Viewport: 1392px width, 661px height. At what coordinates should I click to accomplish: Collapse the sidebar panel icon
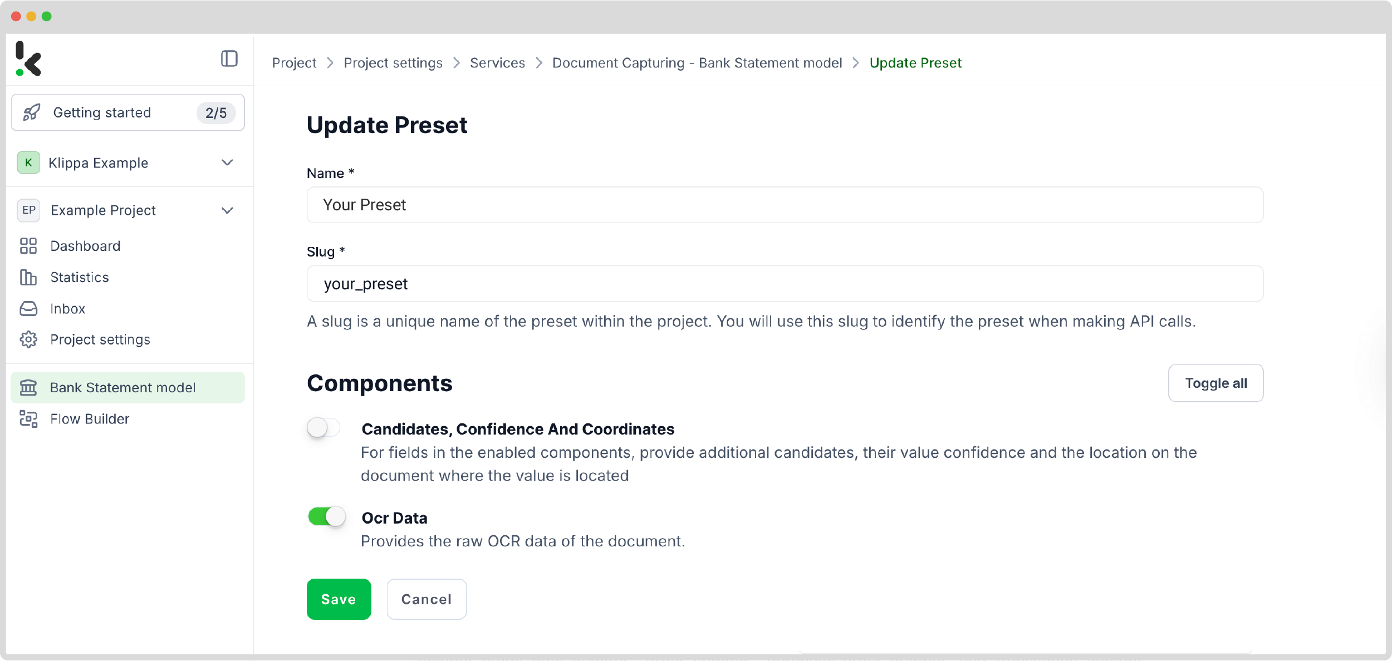[x=229, y=58]
